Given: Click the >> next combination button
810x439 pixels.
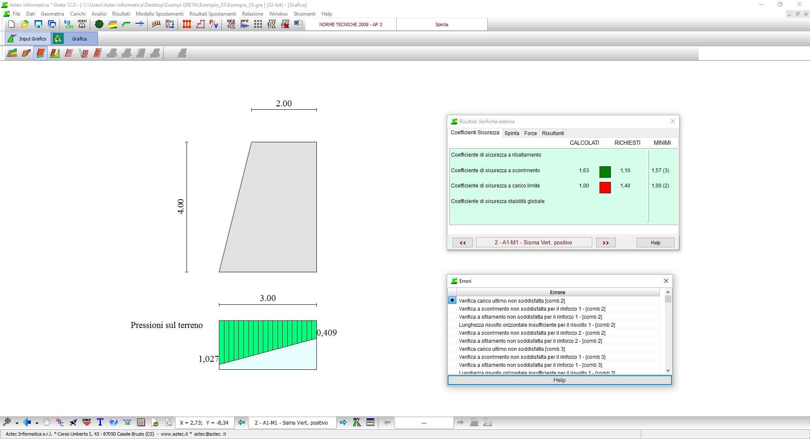Looking at the screenshot, I should point(605,243).
